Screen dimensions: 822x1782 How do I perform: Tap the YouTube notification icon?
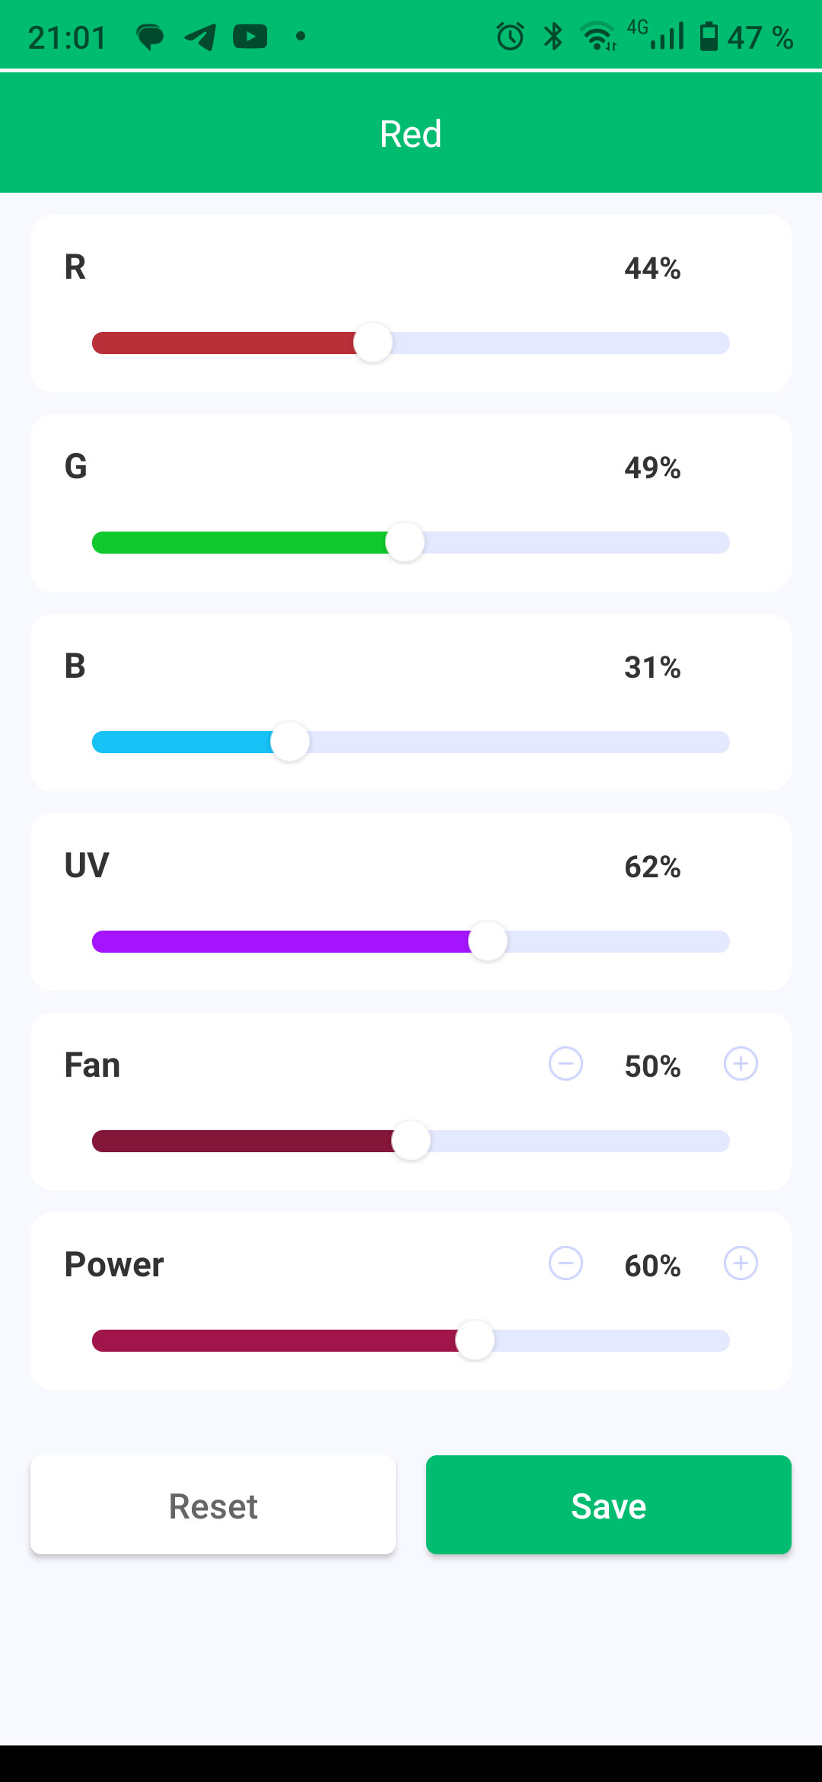(x=250, y=37)
